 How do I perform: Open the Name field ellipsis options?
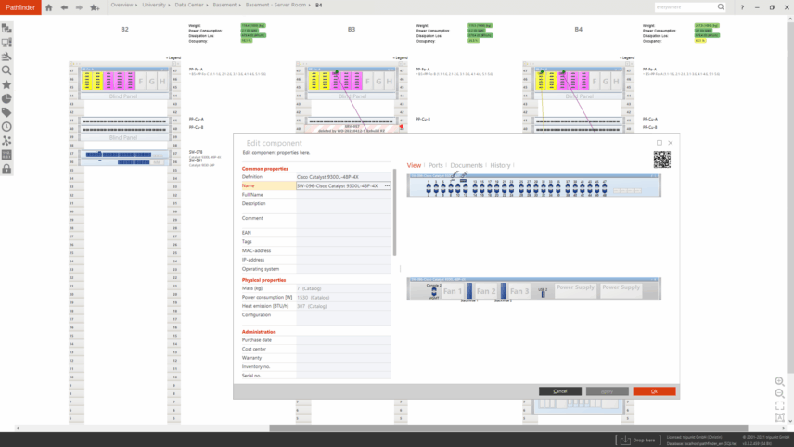click(387, 185)
